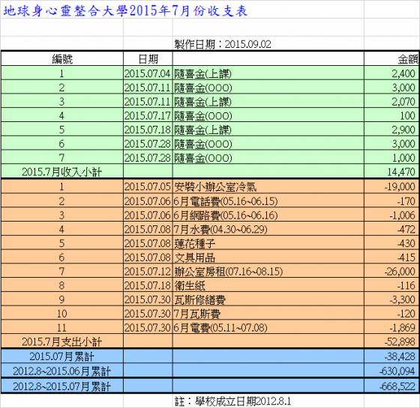Select the 辦公室房租(07.16~08.15) cell

(268, 271)
